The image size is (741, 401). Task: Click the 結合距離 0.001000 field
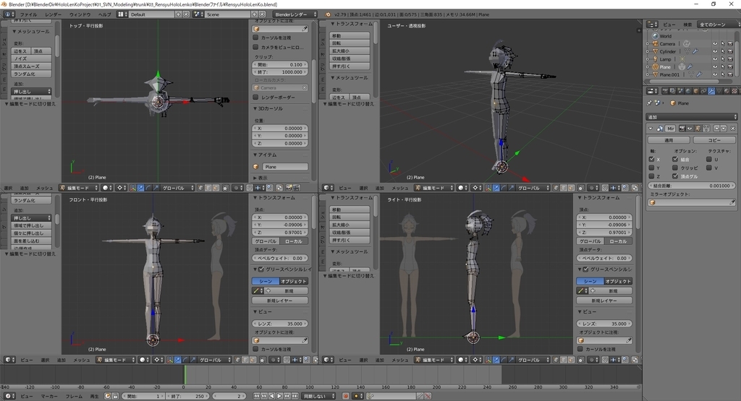point(691,186)
